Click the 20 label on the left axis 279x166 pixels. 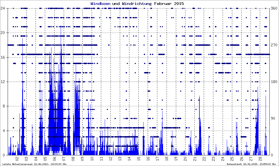(x=5, y=33)
